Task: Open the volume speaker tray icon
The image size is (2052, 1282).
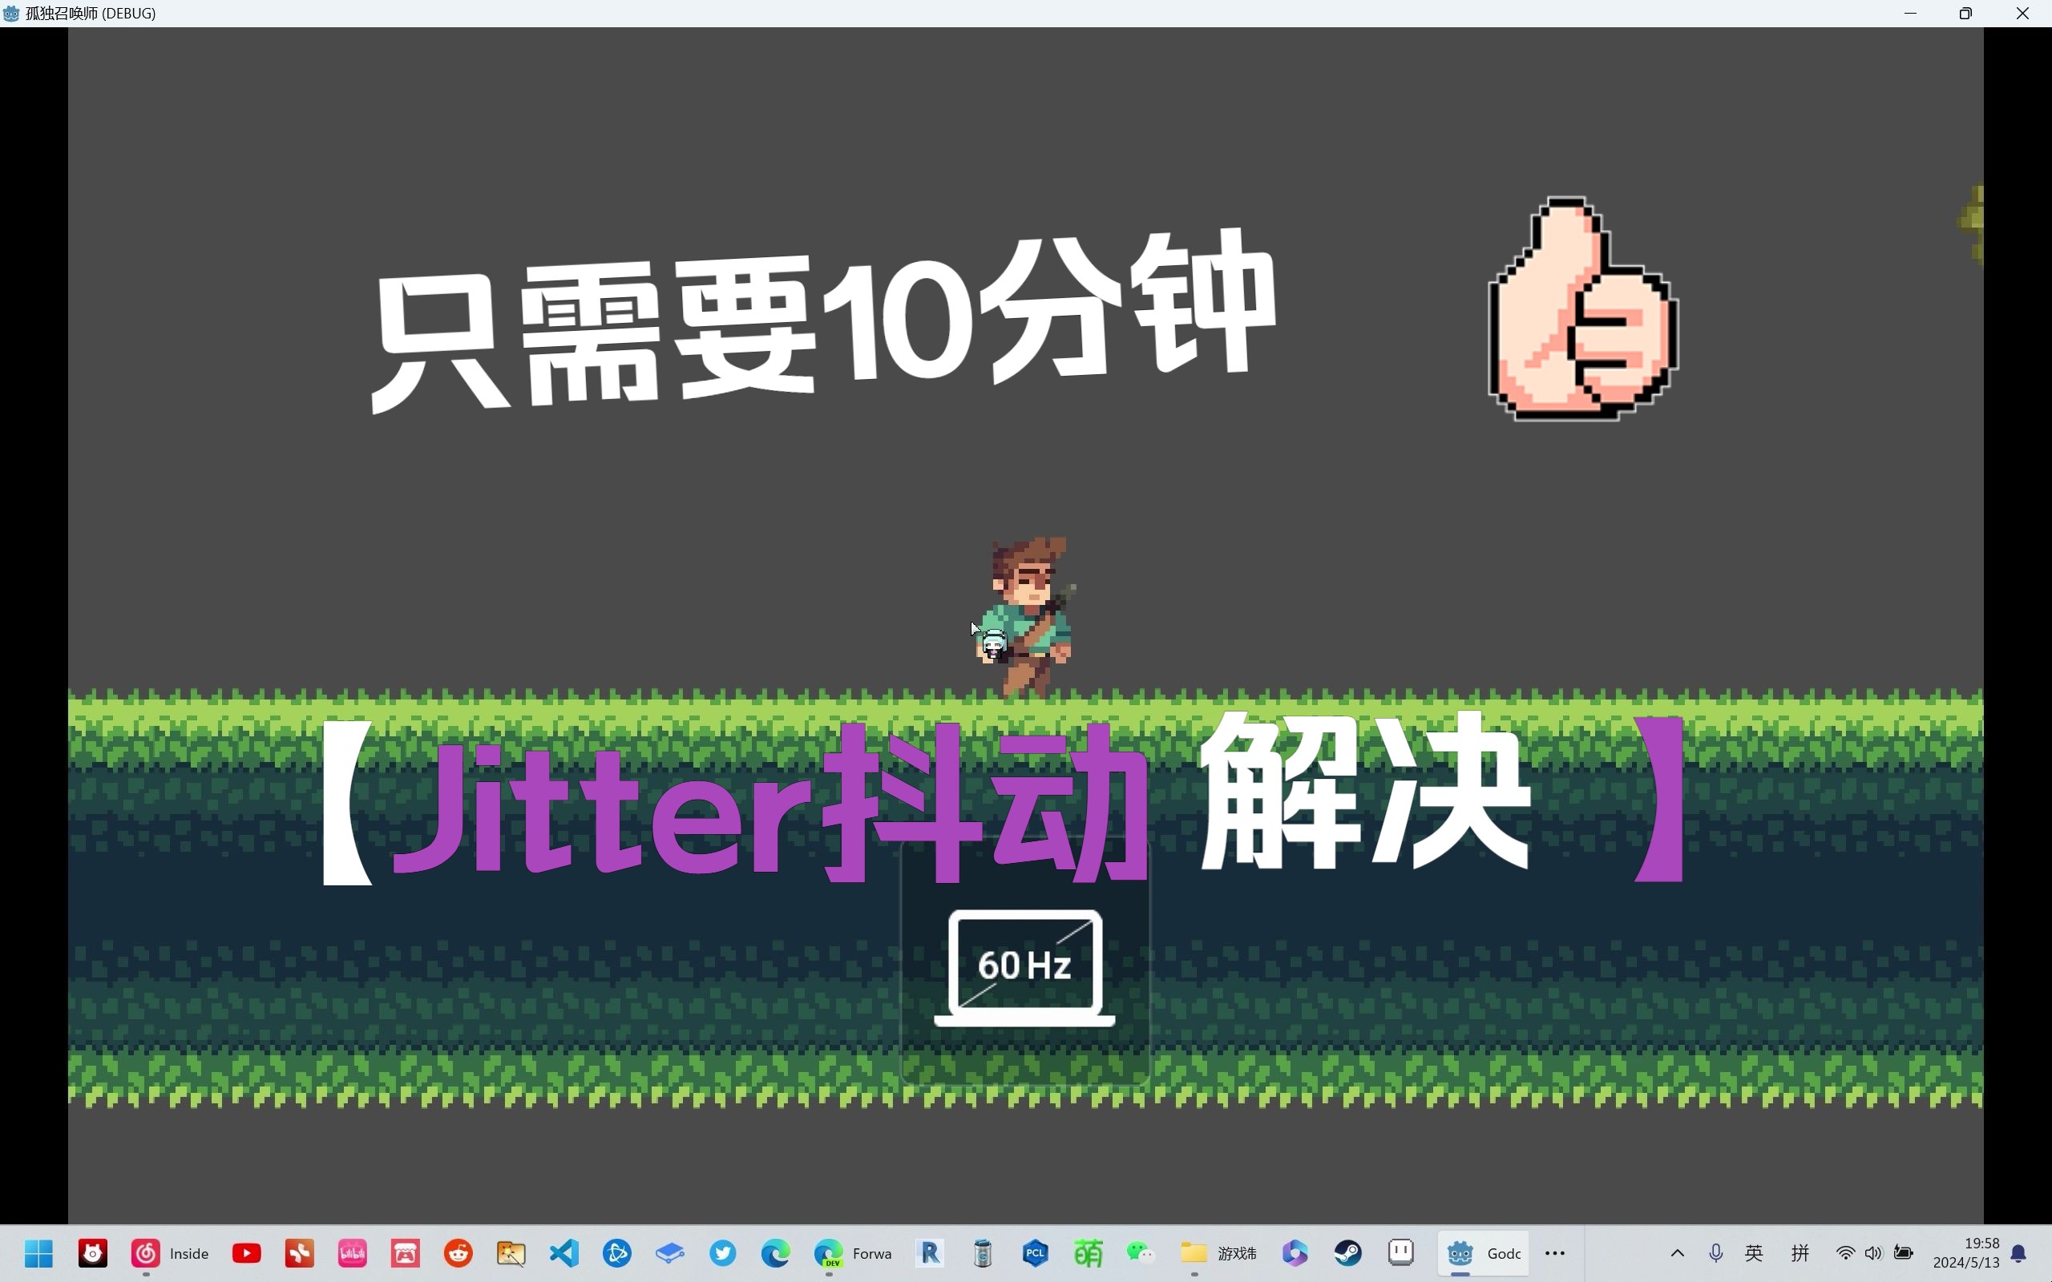Action: point(1873,1252)
